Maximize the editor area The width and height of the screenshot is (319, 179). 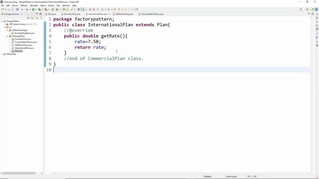coord(313,14)
